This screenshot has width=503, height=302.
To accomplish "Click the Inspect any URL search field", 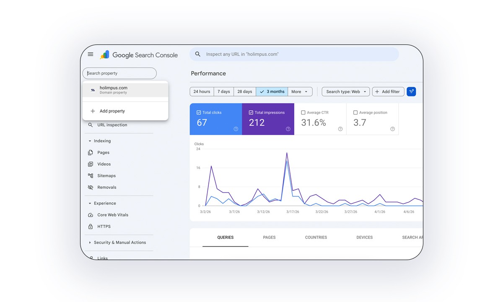I will [294, 54].
